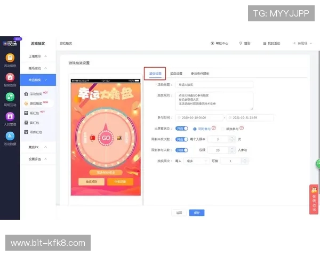Screen dimensions: 320x256
Task: Click the 滚动抽奖 gift icon
Action: (x=26, y=94)
